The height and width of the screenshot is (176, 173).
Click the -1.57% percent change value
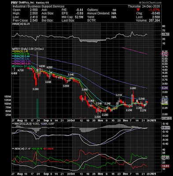[154, 10]
